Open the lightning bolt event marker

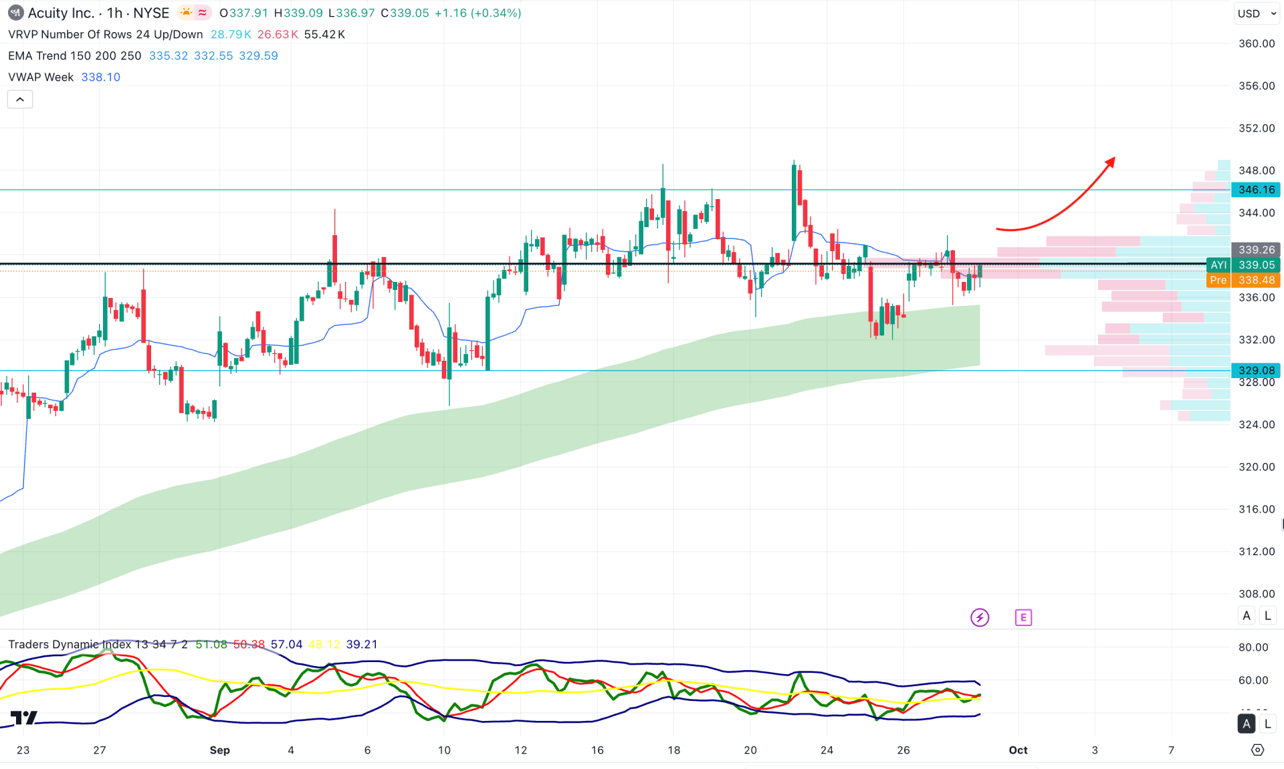click(x=980, y=617)
